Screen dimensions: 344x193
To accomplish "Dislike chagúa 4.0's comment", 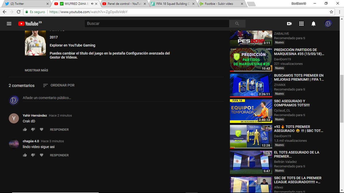I will pyautogui.click(x=33, y=155).
